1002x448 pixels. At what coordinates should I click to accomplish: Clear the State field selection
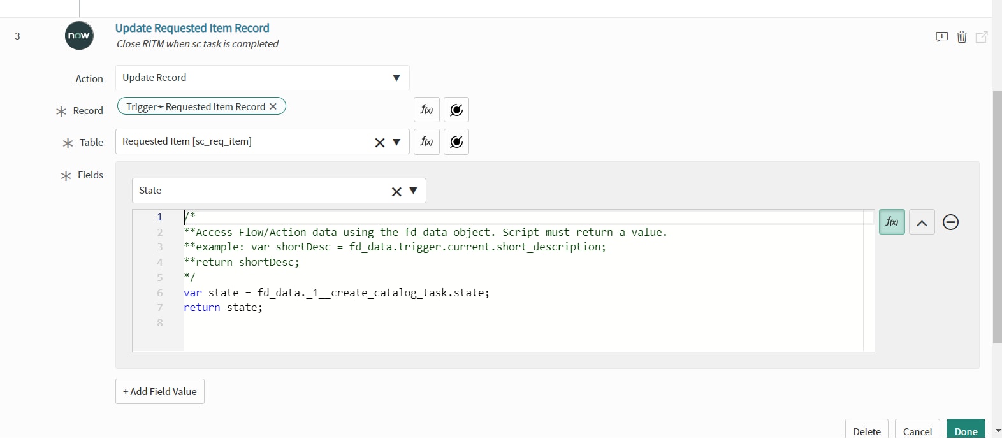tap(396, 191)
